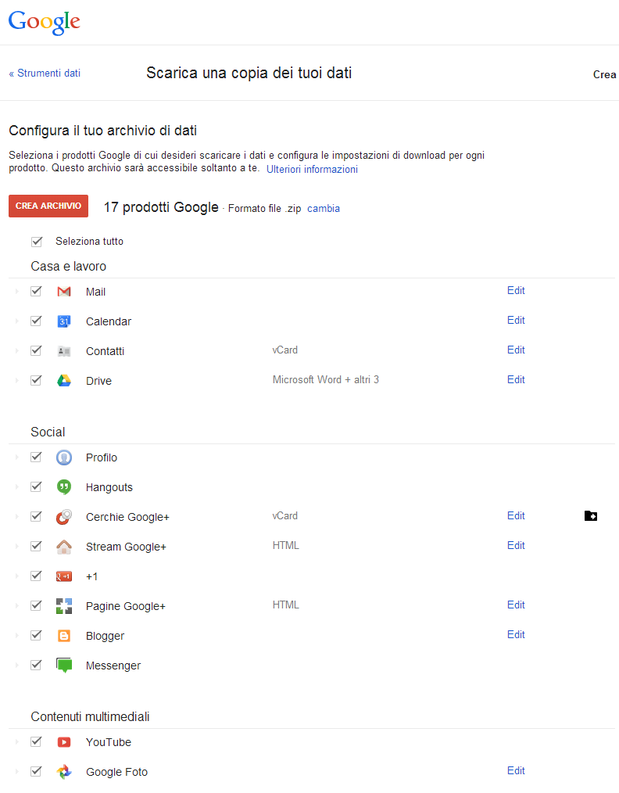Click the Profilo avatar icon

[63, 457]
